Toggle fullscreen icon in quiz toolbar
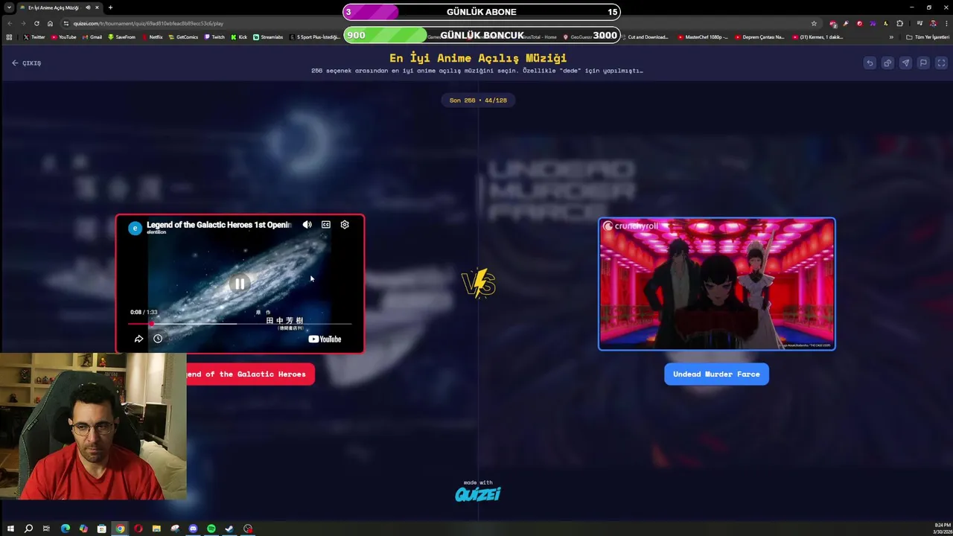This screenshot has width=953, height=536. pos(941,63)
